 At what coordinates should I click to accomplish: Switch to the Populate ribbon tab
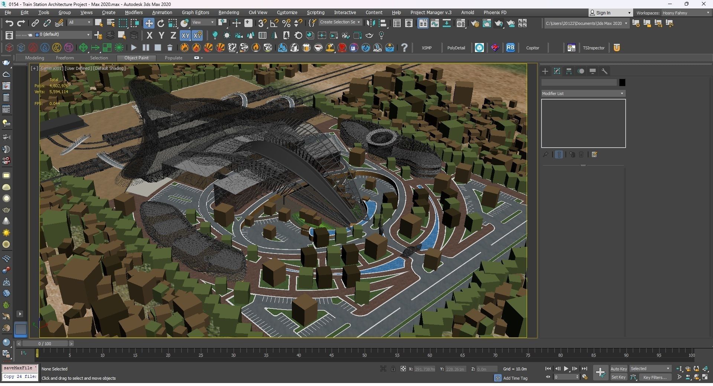point(173,58)
